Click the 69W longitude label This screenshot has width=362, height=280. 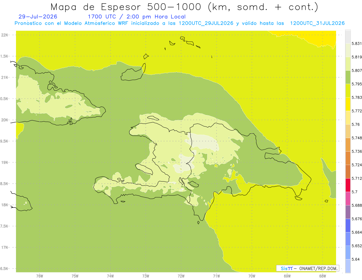coord(287,276)
